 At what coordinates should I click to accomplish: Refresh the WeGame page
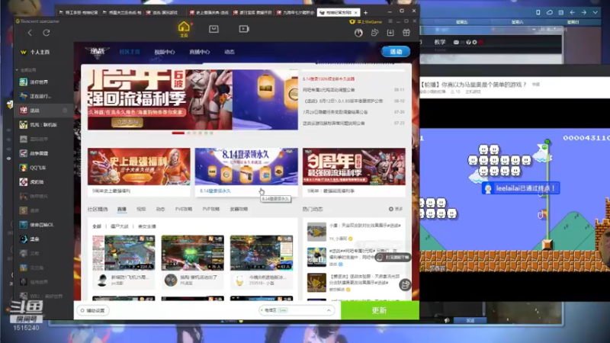pyautogui.click(x=47, y=33)
